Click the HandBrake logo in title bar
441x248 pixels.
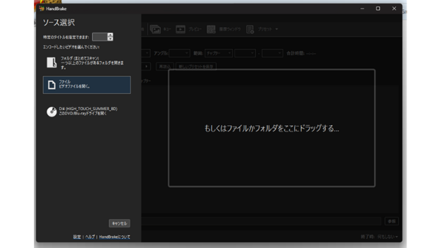tap(42, 8)
